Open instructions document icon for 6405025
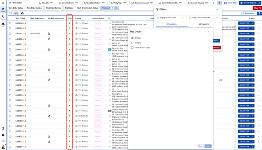Image resolution: width=262 pixels, height=150 pixels. tap(49, 49)
